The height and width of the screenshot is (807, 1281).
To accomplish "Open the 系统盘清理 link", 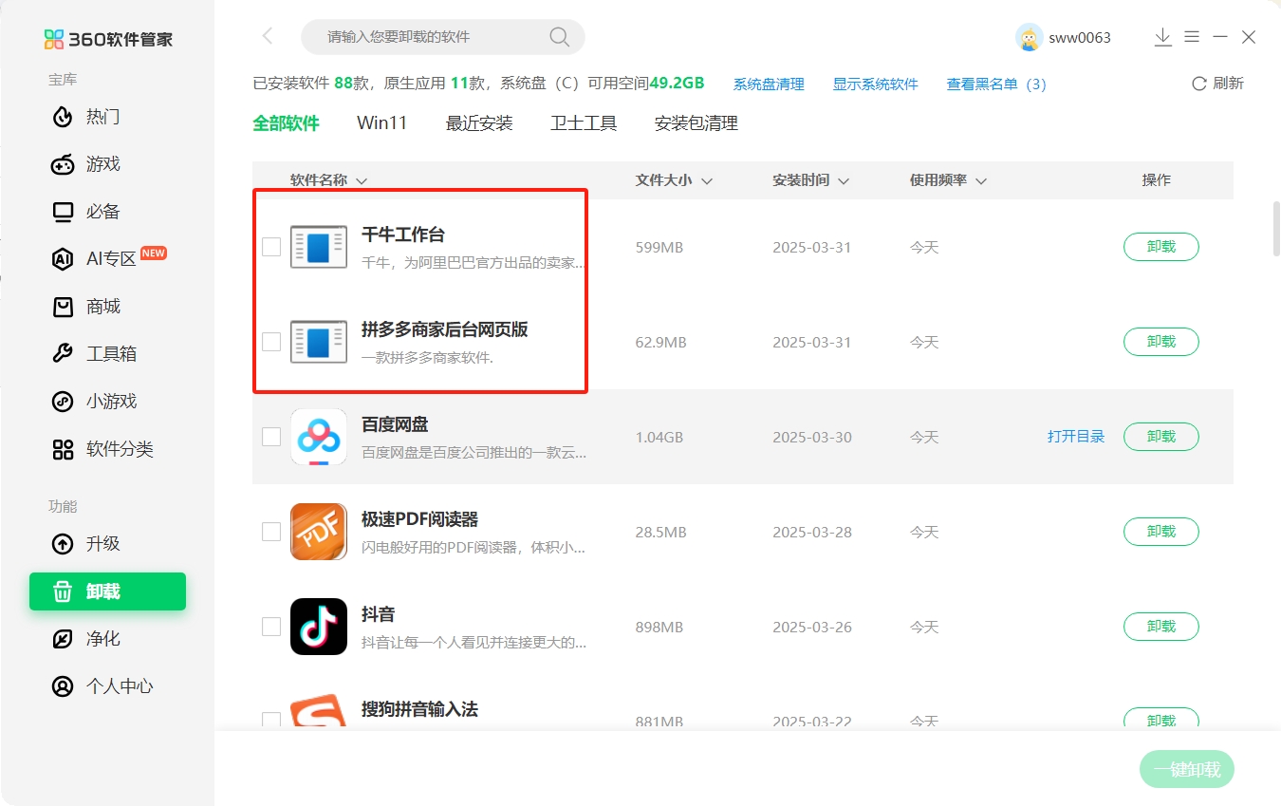I will 769,84.
